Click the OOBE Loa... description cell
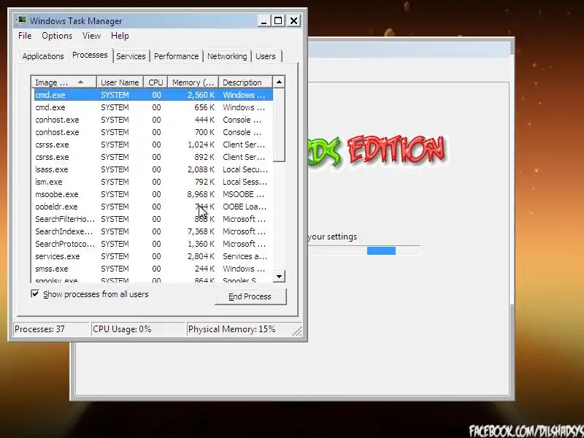The height and width of the screenshot is (438, 584). 245,207
